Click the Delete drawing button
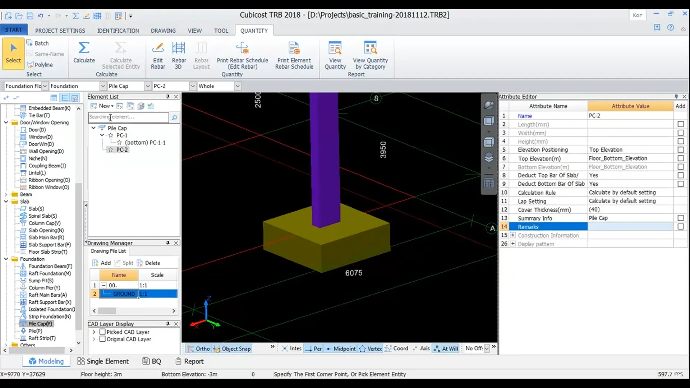Image resolution: width=690 pixels, height=388 pixels. [148, 263]
